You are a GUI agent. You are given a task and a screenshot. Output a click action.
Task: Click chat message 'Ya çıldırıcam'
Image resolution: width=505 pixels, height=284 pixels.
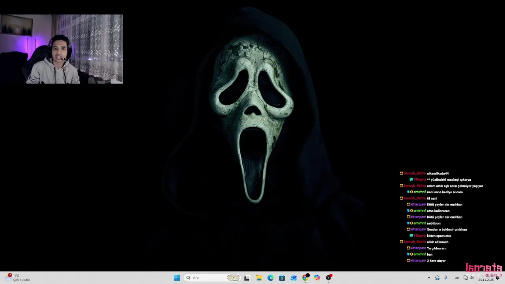click(x=436, y=248)
